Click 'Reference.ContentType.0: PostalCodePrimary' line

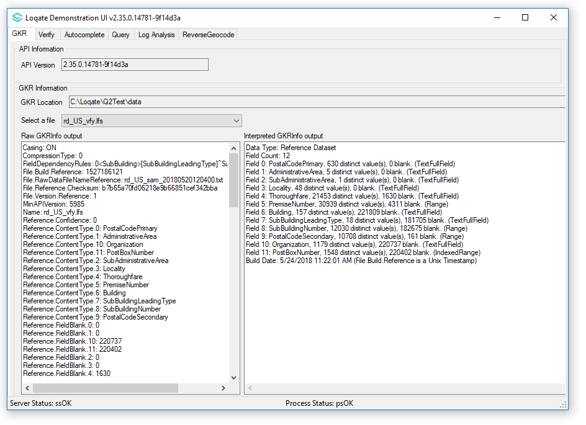[x=90, y=228]
